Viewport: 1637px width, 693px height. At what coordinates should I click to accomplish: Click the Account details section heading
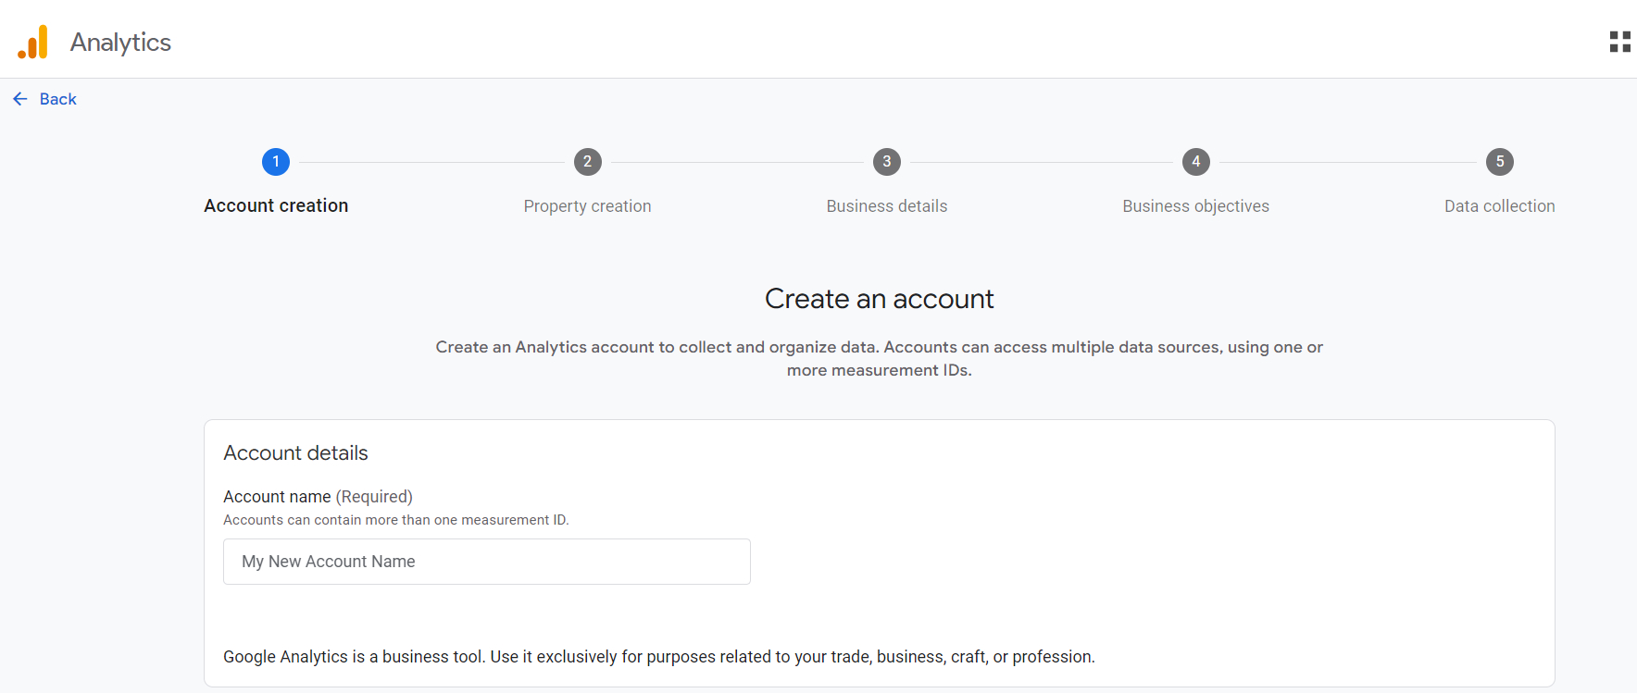(x=295, y=452)
